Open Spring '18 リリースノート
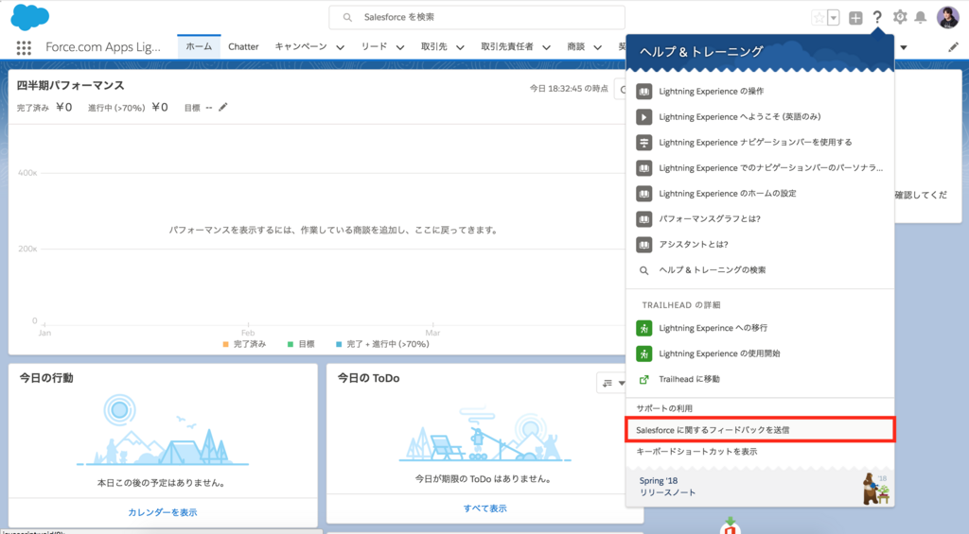 [667, 487]
